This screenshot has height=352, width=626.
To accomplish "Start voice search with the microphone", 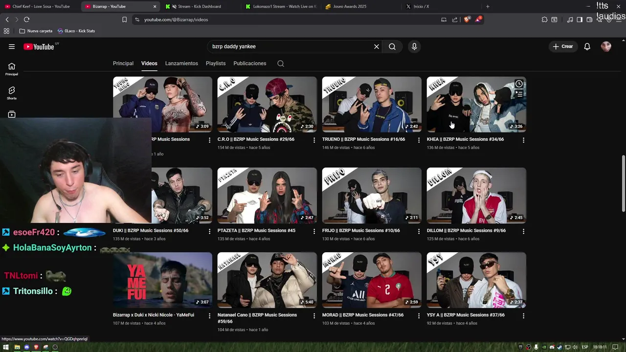I will coord(414,46).
